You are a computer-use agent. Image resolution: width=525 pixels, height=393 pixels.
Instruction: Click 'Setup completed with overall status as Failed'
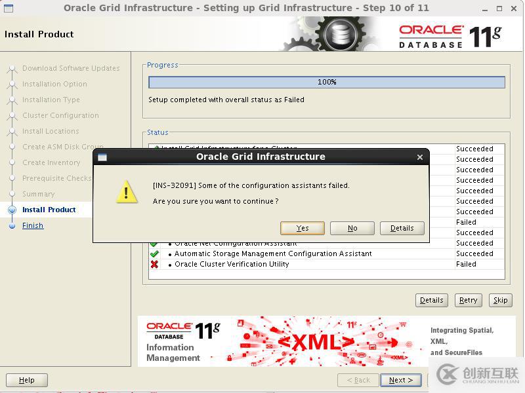click(x=226, y=100)
